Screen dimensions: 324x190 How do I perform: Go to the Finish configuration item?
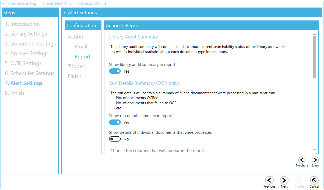point(75,76)
